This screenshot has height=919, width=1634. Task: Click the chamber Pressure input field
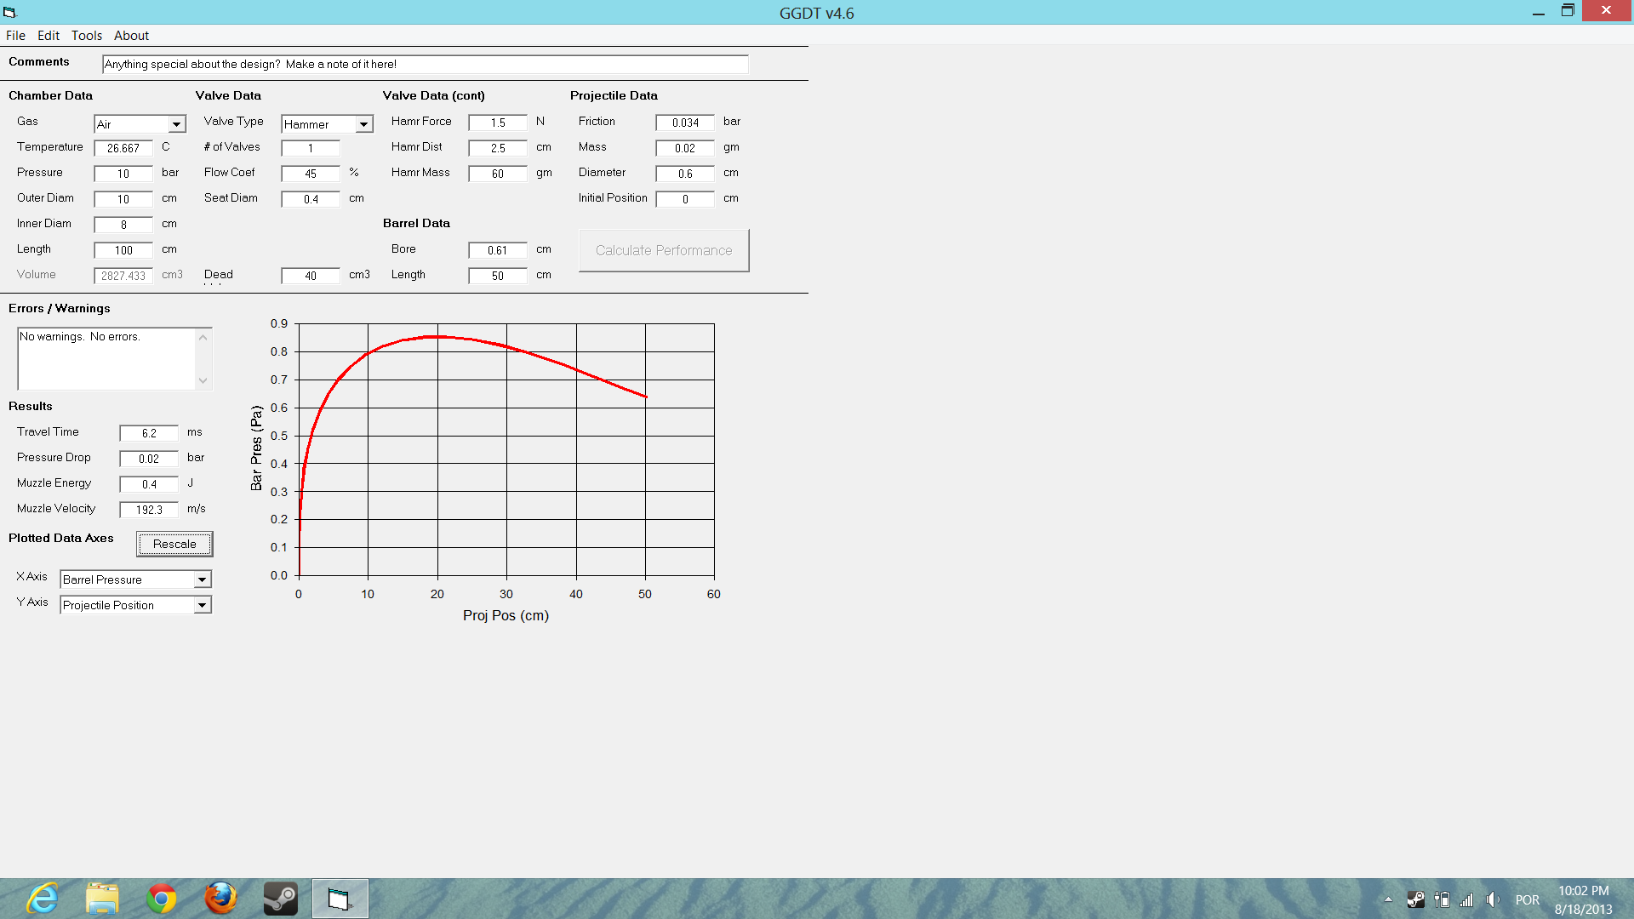pyautogui.click(x=123, y=174)
